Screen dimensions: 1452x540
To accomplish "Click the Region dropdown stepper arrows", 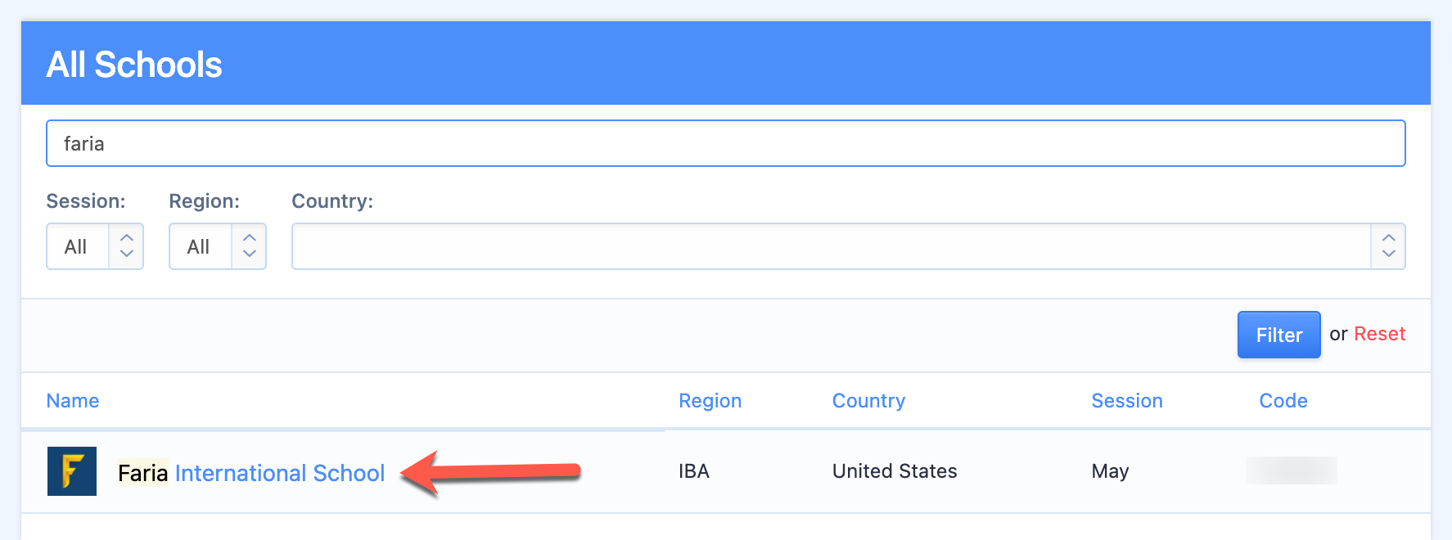I will (x=250, y=246).
